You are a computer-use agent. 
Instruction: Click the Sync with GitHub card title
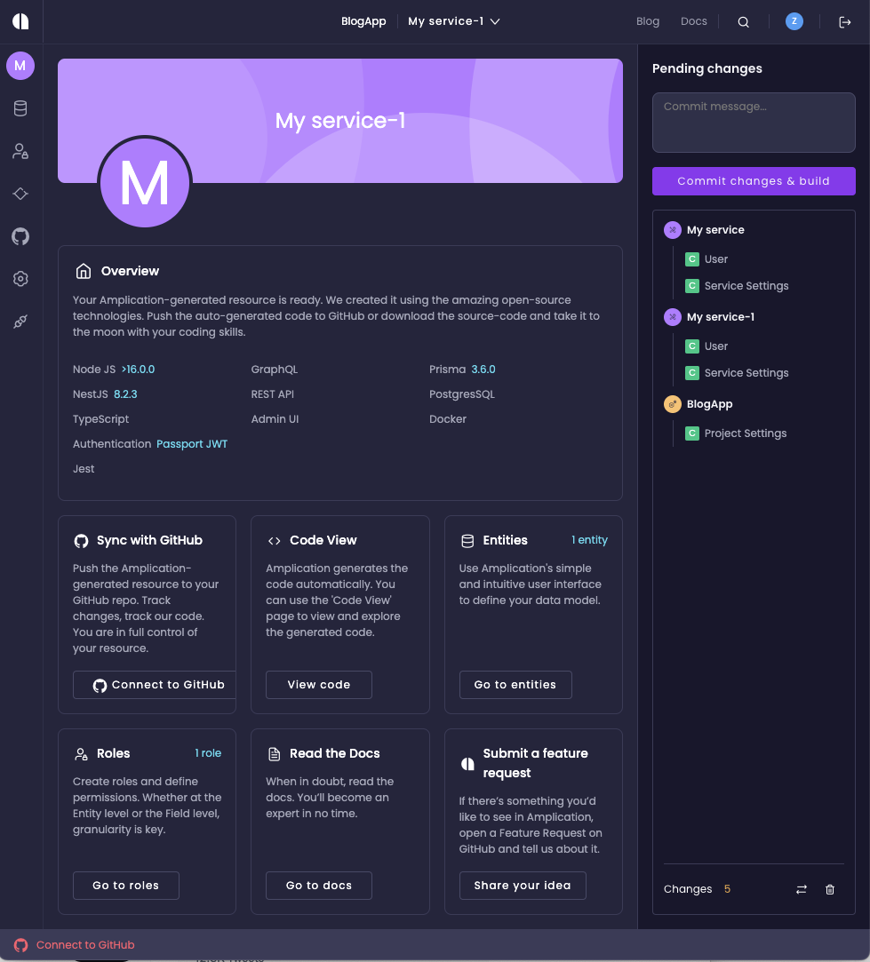point(149,540)
